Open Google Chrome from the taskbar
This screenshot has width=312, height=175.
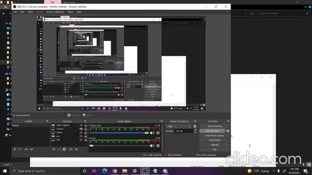click(x=115, y=171)
